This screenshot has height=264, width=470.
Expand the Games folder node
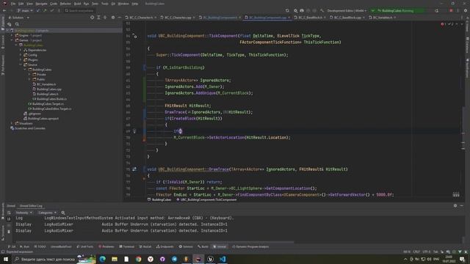(12, 40)
